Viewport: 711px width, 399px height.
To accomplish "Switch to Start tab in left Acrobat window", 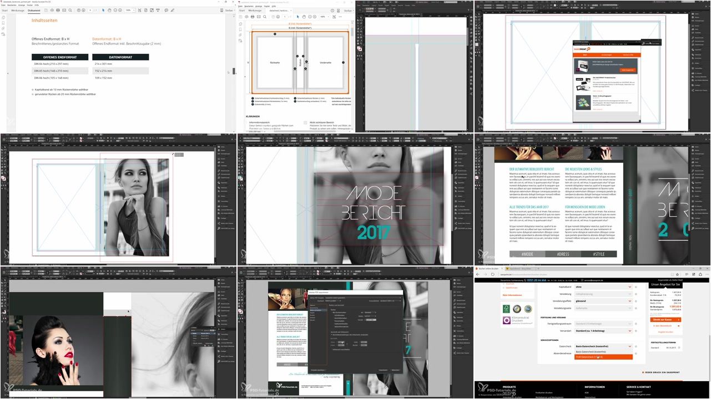I will tap(4, 11).
